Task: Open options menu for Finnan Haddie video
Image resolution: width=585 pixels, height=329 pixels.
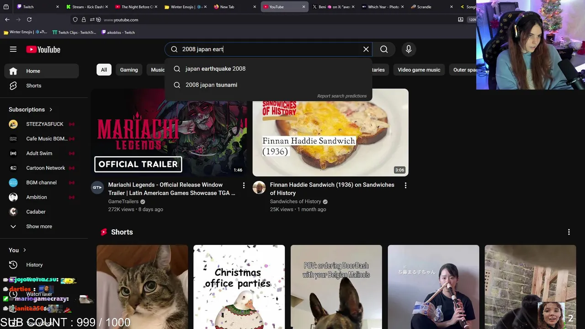Action: 405,186
